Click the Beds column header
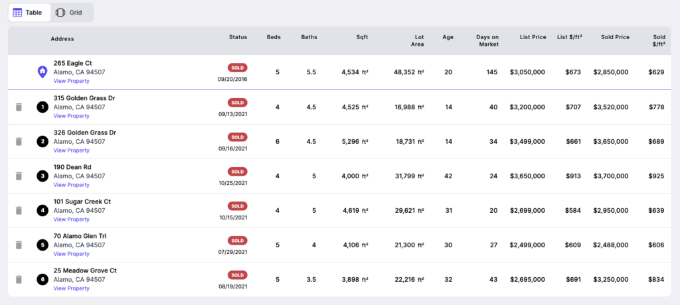 pyautogui.click(x=274, y=37)
